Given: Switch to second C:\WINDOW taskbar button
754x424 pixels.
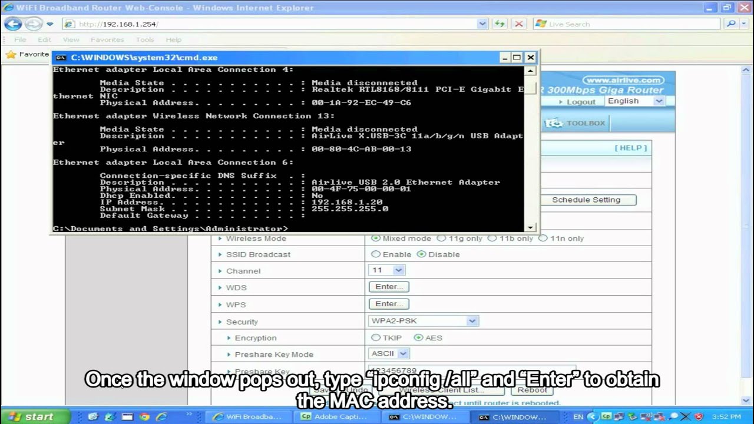Looking at the screenshot, I should click(515, 417).
